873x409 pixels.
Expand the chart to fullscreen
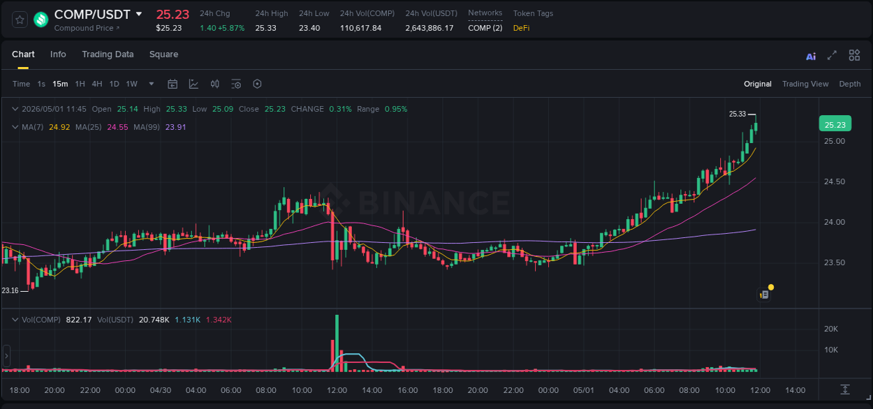[832, 55]
